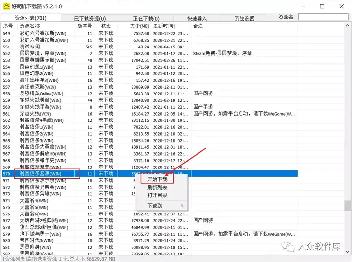Select row 刺客信条4黑旗(WIN)
The height and width of the screenshot is (262, 352).
150,120
